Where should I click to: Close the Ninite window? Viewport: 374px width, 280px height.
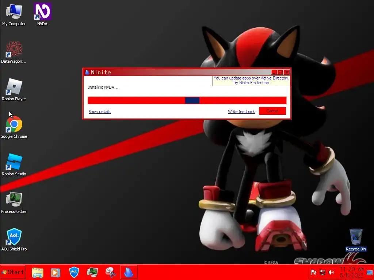[x=287, y=72]
